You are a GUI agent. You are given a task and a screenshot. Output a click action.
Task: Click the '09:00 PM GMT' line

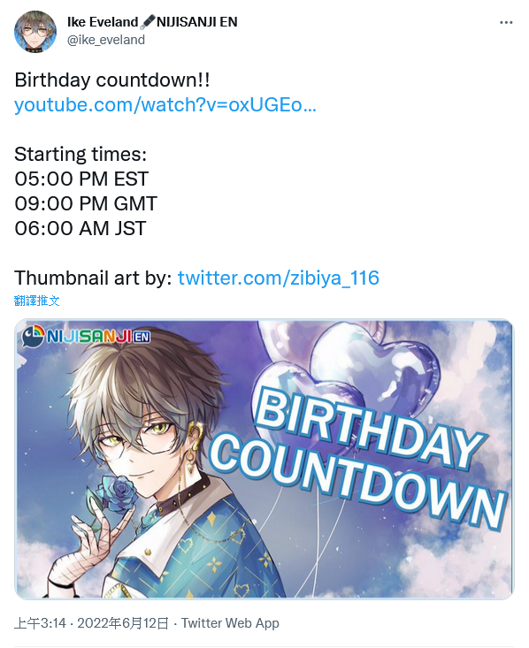(x=86, y=203)
